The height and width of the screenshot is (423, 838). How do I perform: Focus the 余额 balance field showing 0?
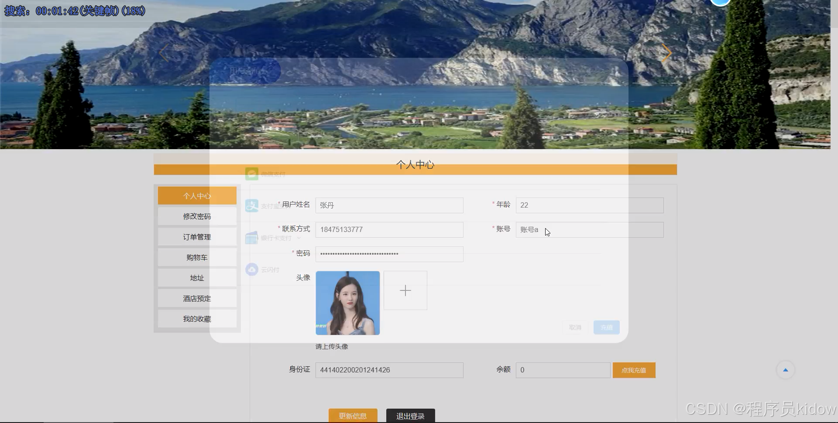563,370
